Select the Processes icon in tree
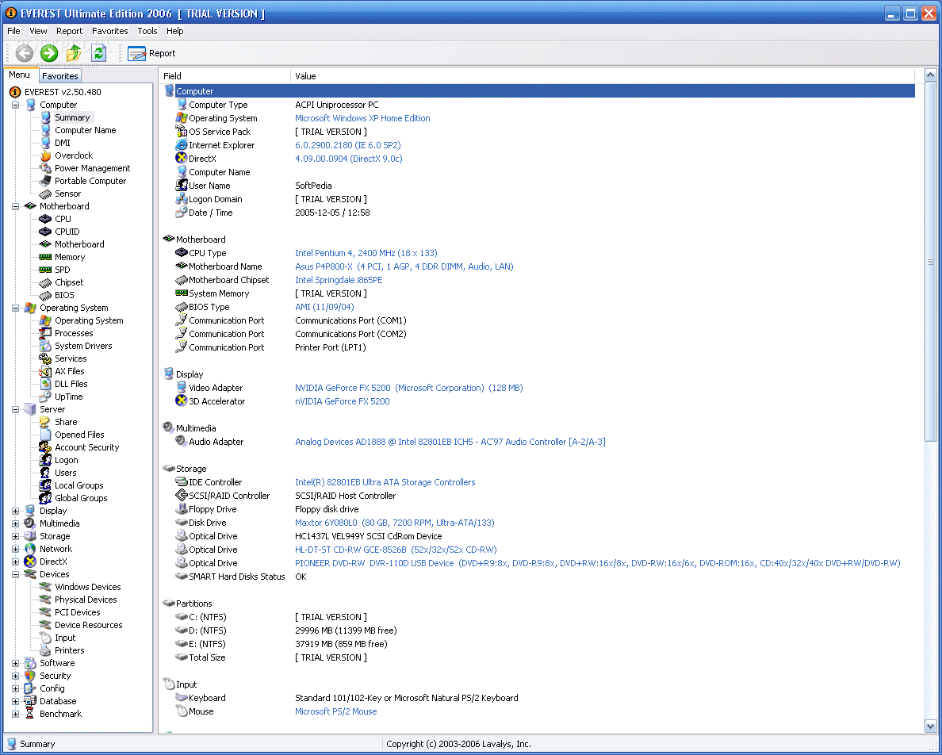The image size is (942, 755). pos(45,333)
